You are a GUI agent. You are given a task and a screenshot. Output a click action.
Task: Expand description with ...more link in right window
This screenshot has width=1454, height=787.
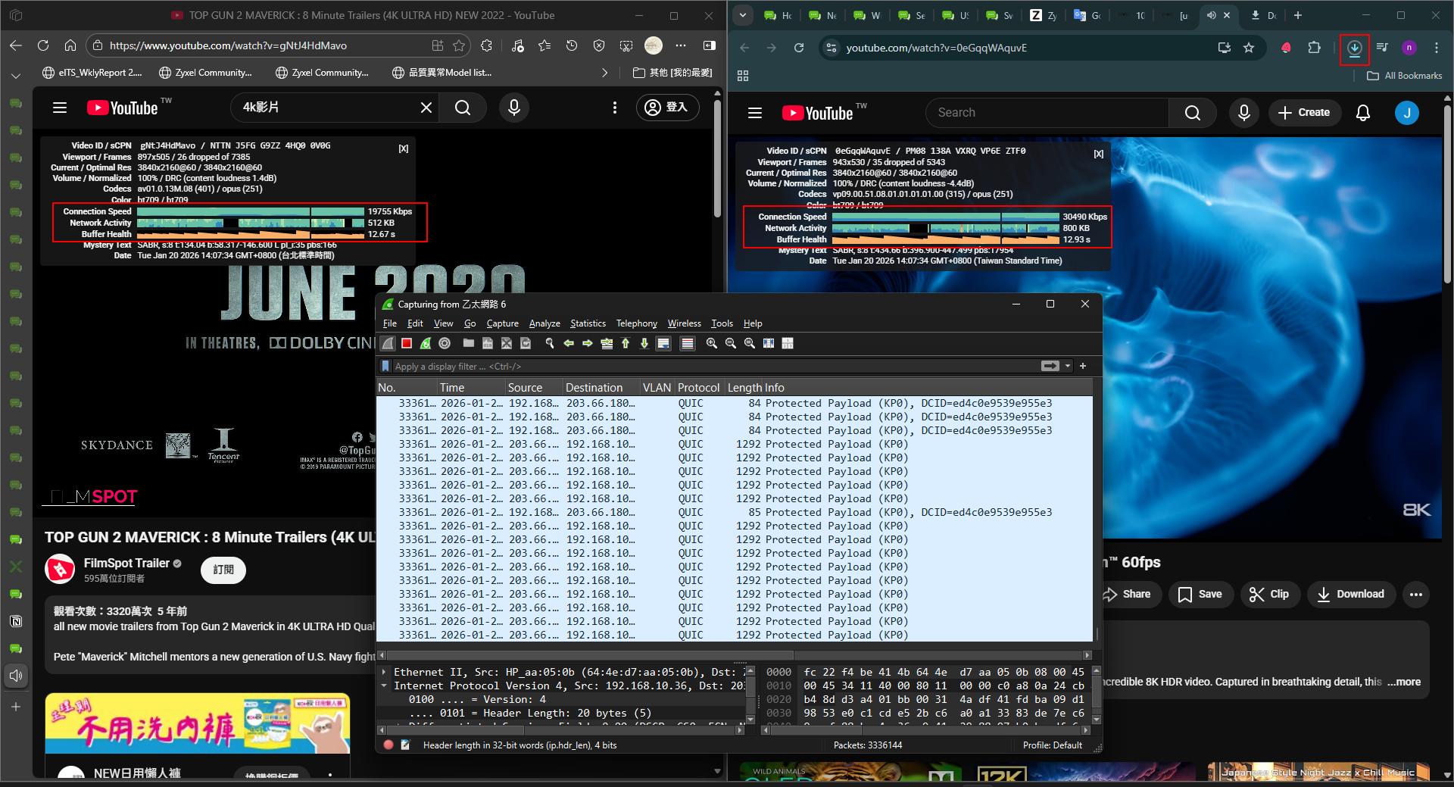[x=1404, y=682]
